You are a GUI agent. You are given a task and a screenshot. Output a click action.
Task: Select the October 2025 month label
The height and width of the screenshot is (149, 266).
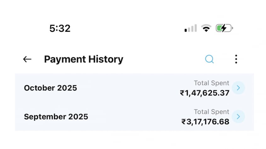click(50, 88)
